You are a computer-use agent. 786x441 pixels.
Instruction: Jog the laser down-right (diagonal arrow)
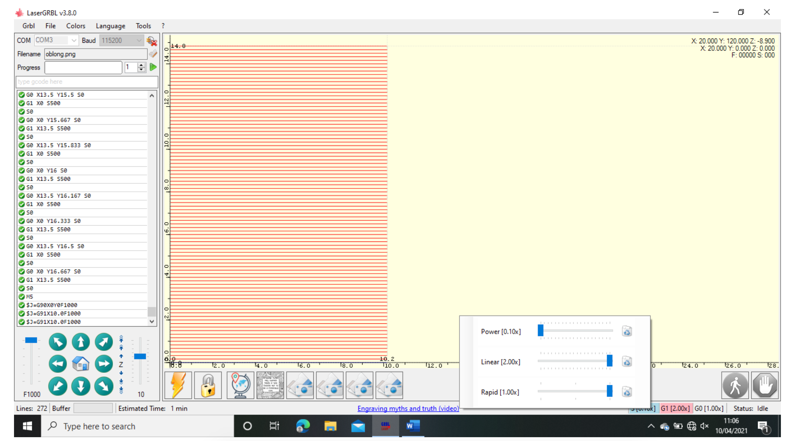click(104, 386)
